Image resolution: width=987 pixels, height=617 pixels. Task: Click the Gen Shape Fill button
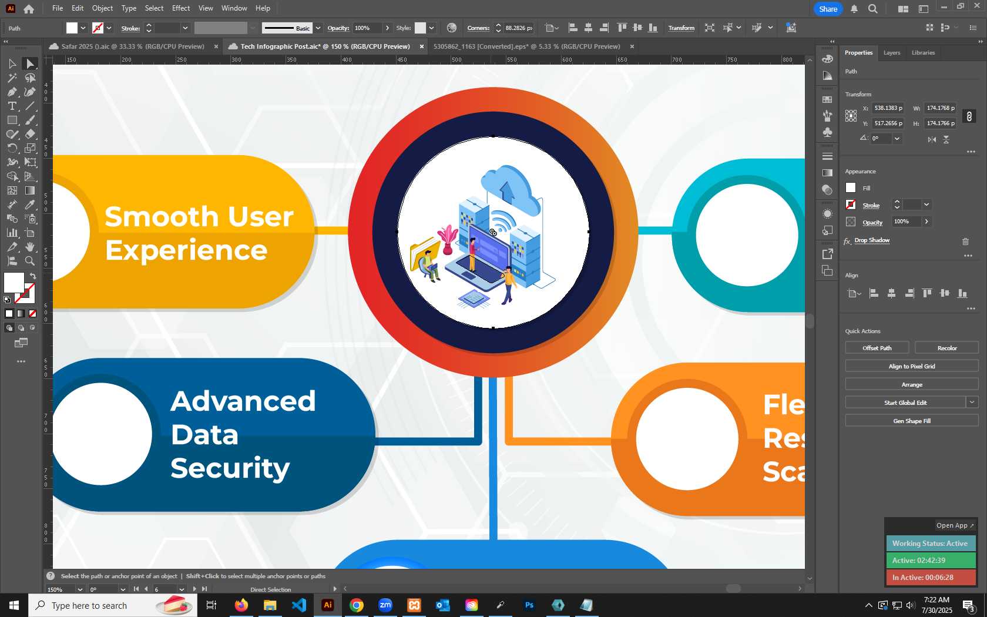click(x=912, y=421)
